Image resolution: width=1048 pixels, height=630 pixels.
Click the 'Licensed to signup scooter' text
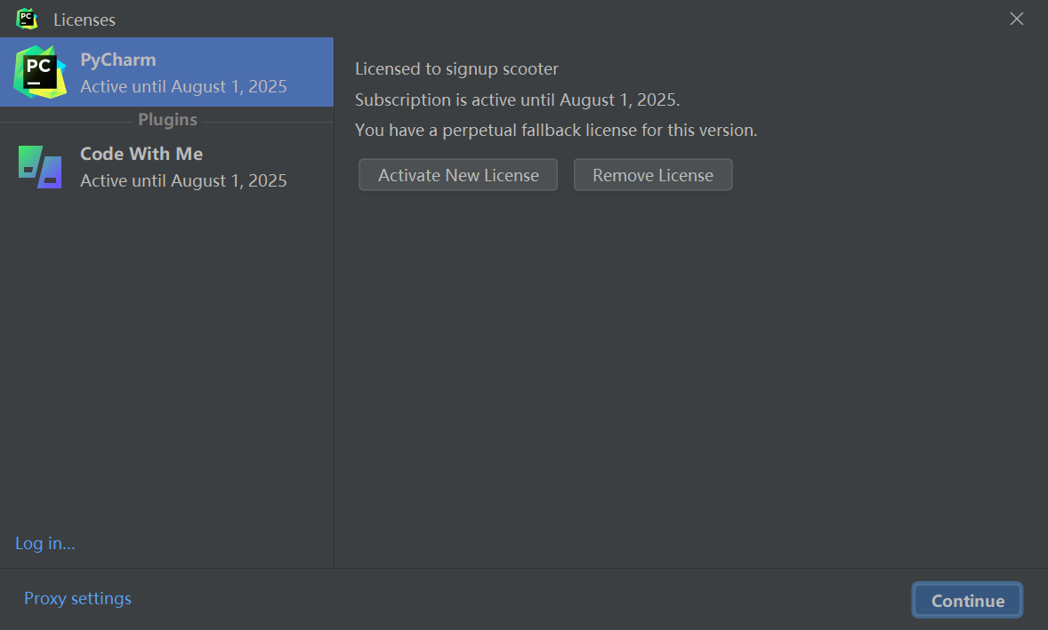coord(456,68)
